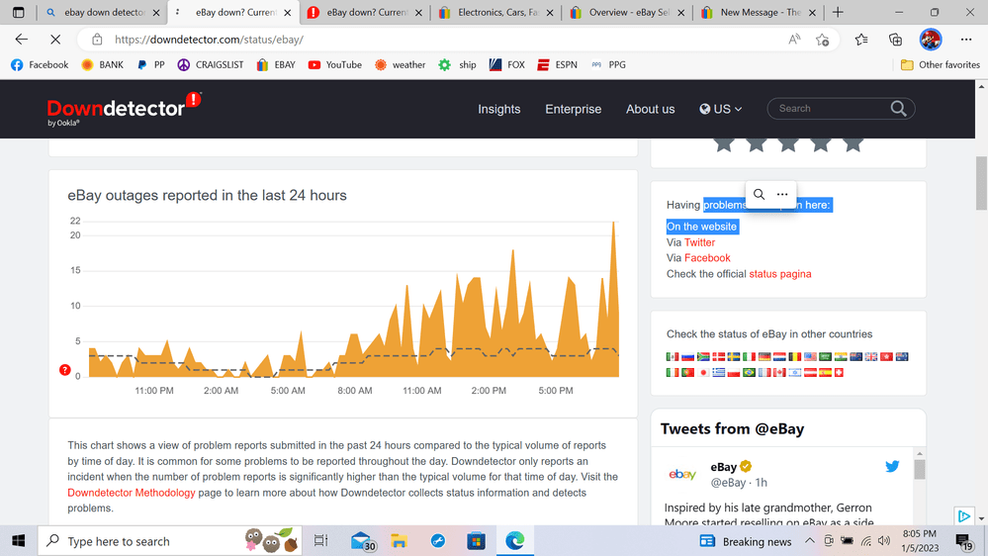Switch to the Overview - eBay Seller tab
Image resolution: width=988 pixels, height=556 pixels.
point(628,12)
